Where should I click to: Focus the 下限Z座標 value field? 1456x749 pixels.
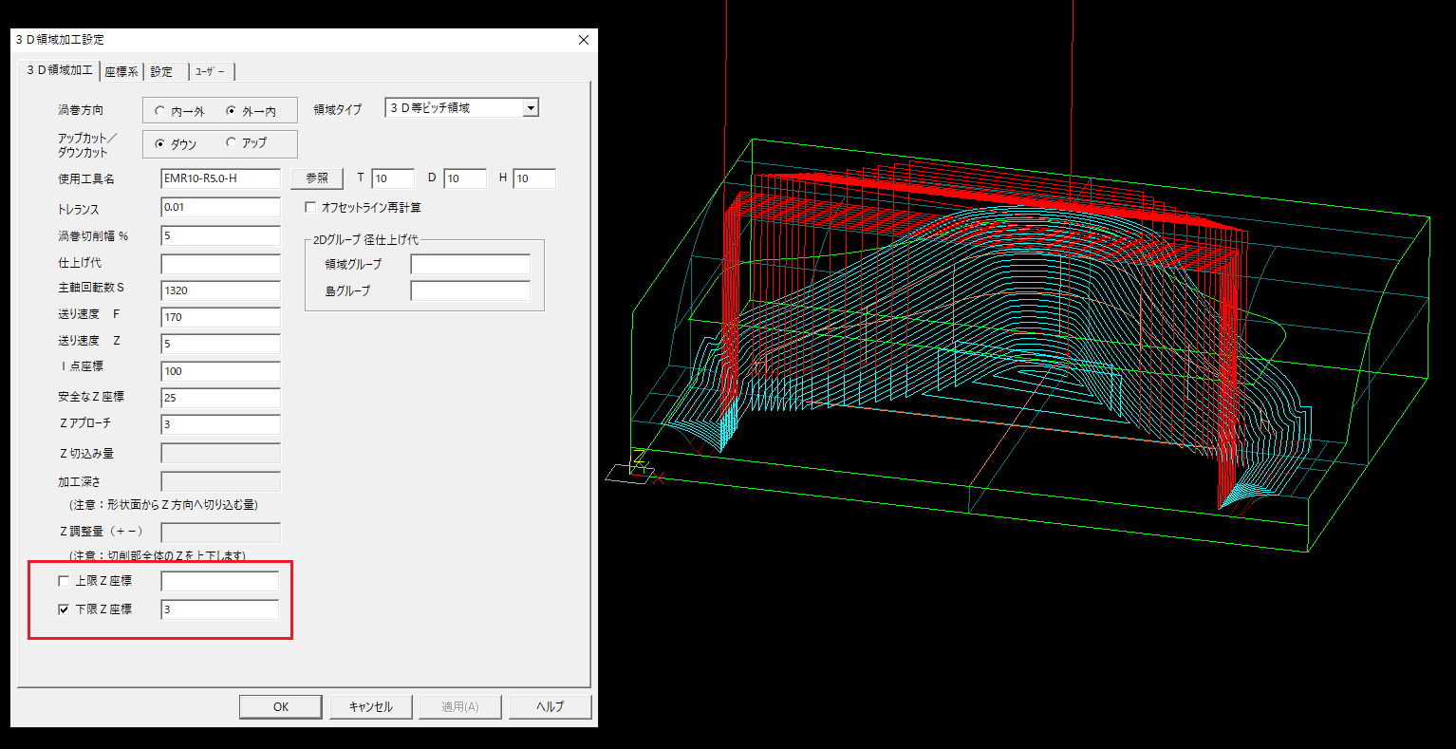pos(220,609)
